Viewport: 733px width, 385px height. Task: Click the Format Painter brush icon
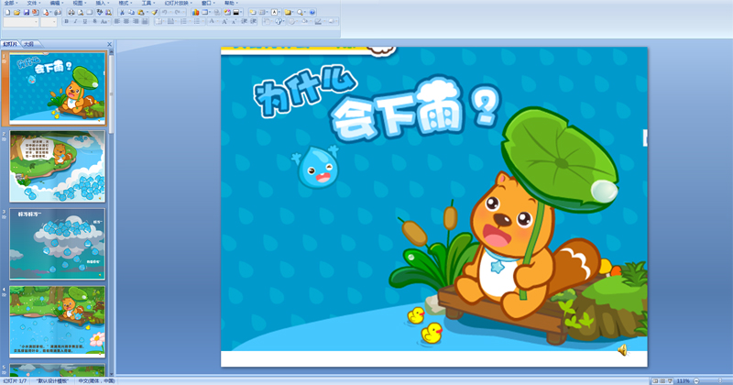point(154,13)
